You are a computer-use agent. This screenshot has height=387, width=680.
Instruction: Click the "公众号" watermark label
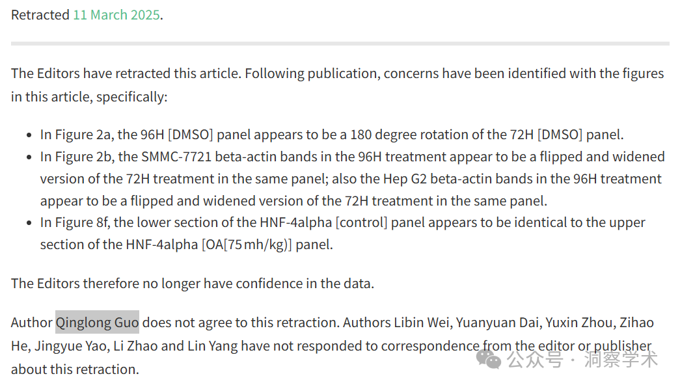click(x=535, y=359)
